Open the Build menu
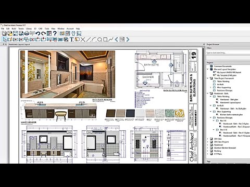The height and width of the screenshot is (187, 250). point(14,29)
